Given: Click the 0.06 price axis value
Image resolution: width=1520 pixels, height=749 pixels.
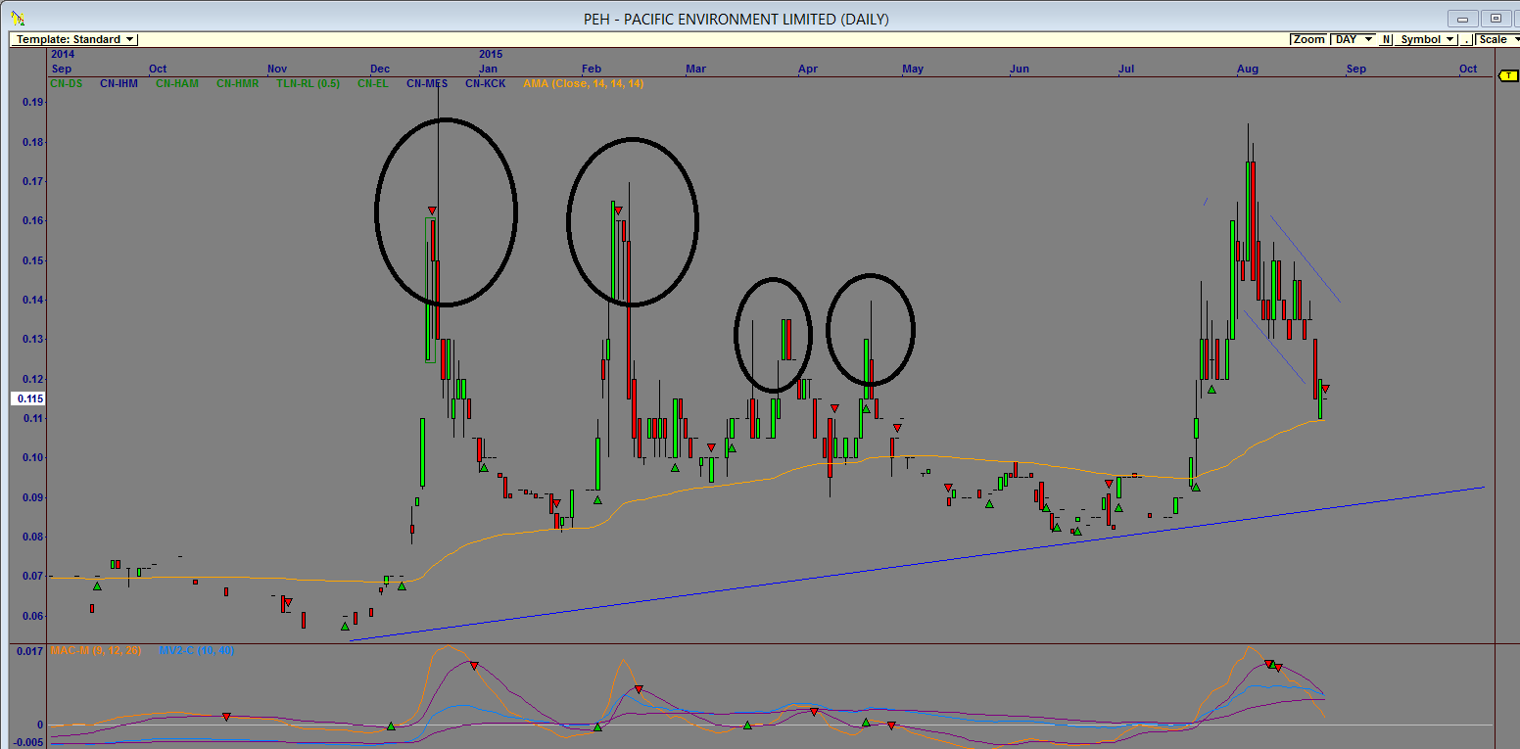Looking at the screenshot, I should tap(32, 616).
